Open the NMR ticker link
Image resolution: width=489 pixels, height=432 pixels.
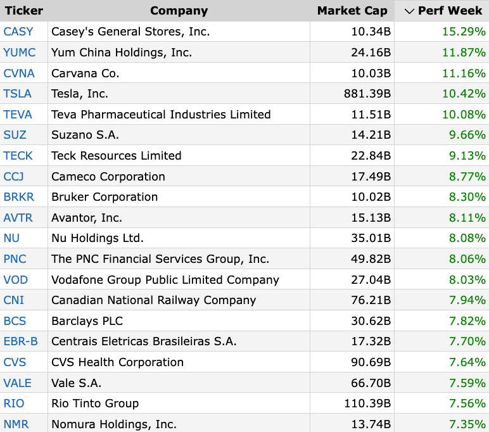(x=16, y=424)
